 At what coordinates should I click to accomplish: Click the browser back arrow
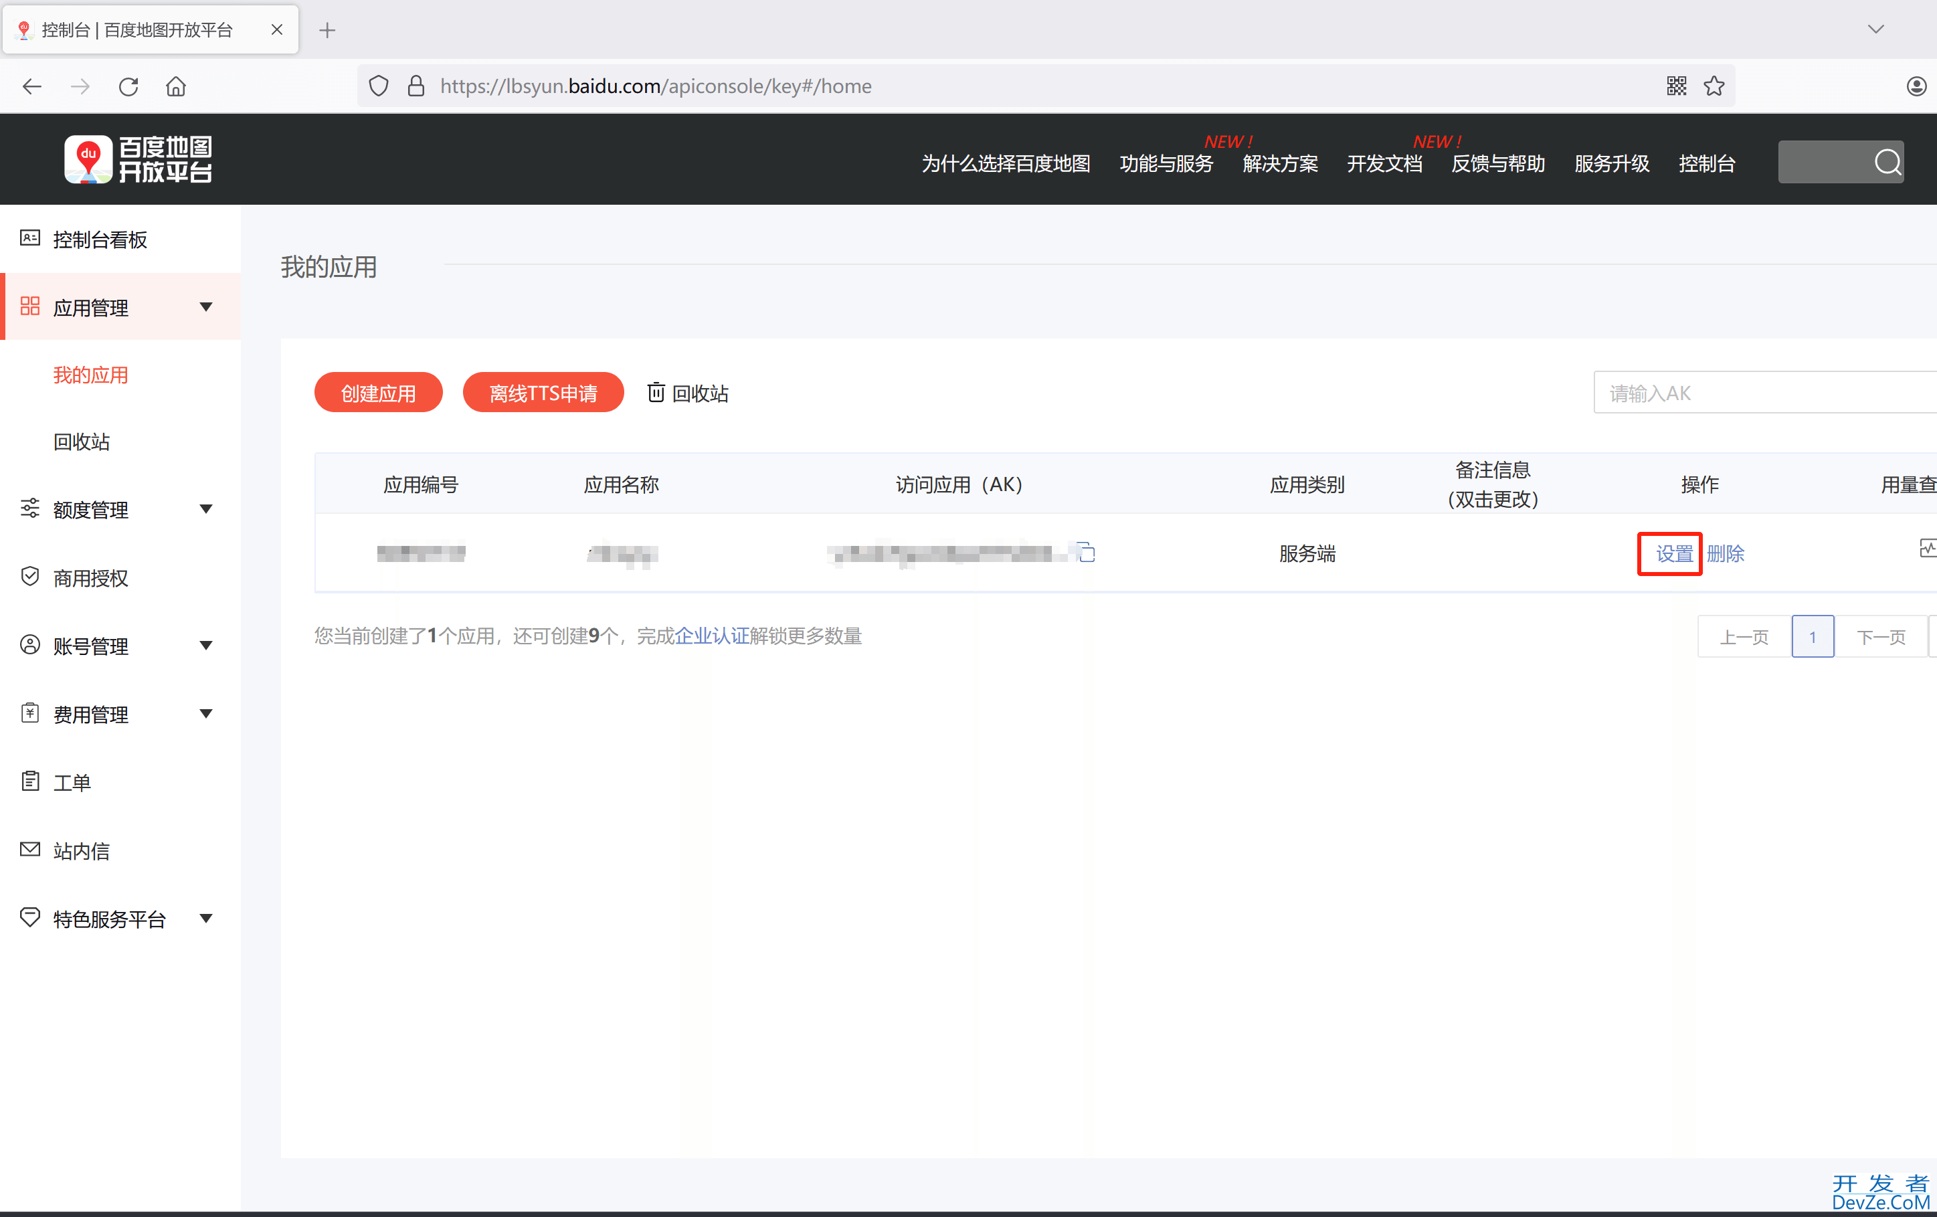click(32, 86)
